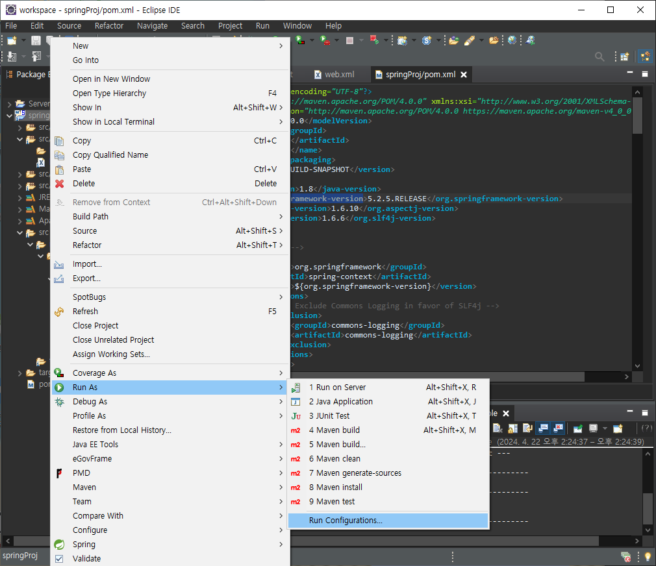Open the Display Selected Console dropdown arrow
This screenshot has width=656, height=566.
[605, 428]
